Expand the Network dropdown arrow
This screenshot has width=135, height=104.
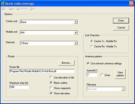pos(76,43)
